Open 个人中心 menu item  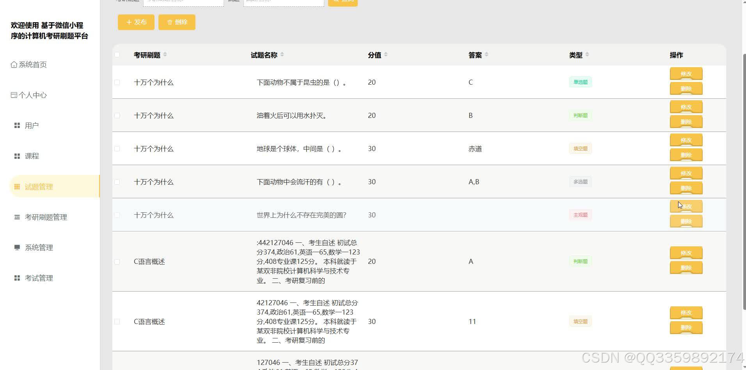click(33, 95)
